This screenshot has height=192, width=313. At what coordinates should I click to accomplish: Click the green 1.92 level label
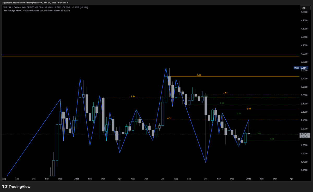[x=272, y=139]
